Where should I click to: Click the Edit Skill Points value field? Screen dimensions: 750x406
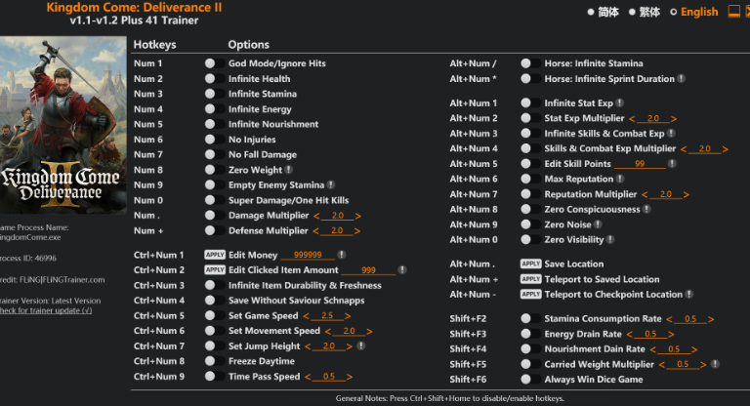pyautogui.click(x=640, y=164)
